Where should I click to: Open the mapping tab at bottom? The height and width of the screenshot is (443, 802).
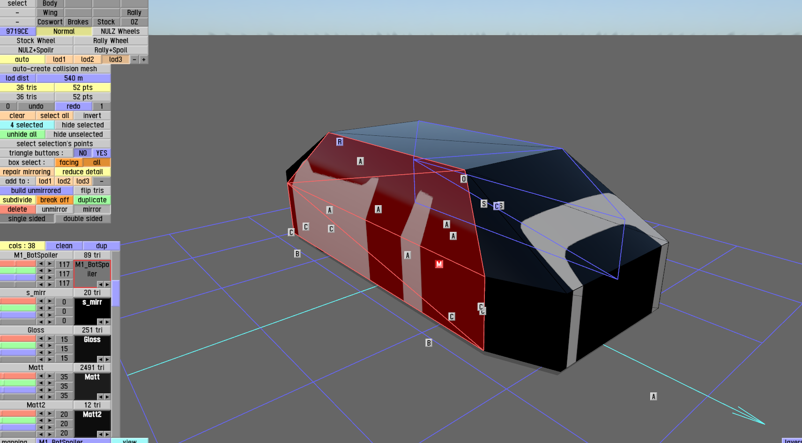tap(17, 441)
